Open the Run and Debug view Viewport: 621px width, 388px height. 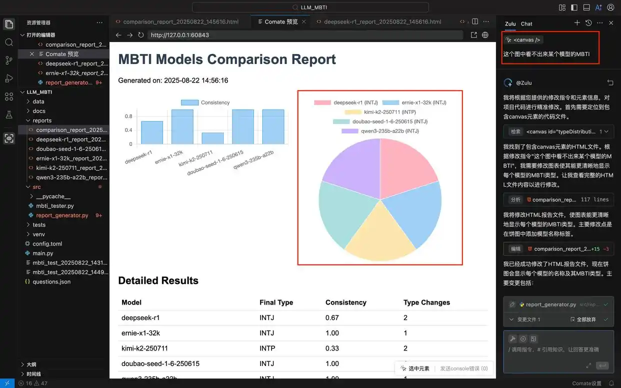[9, 78]
